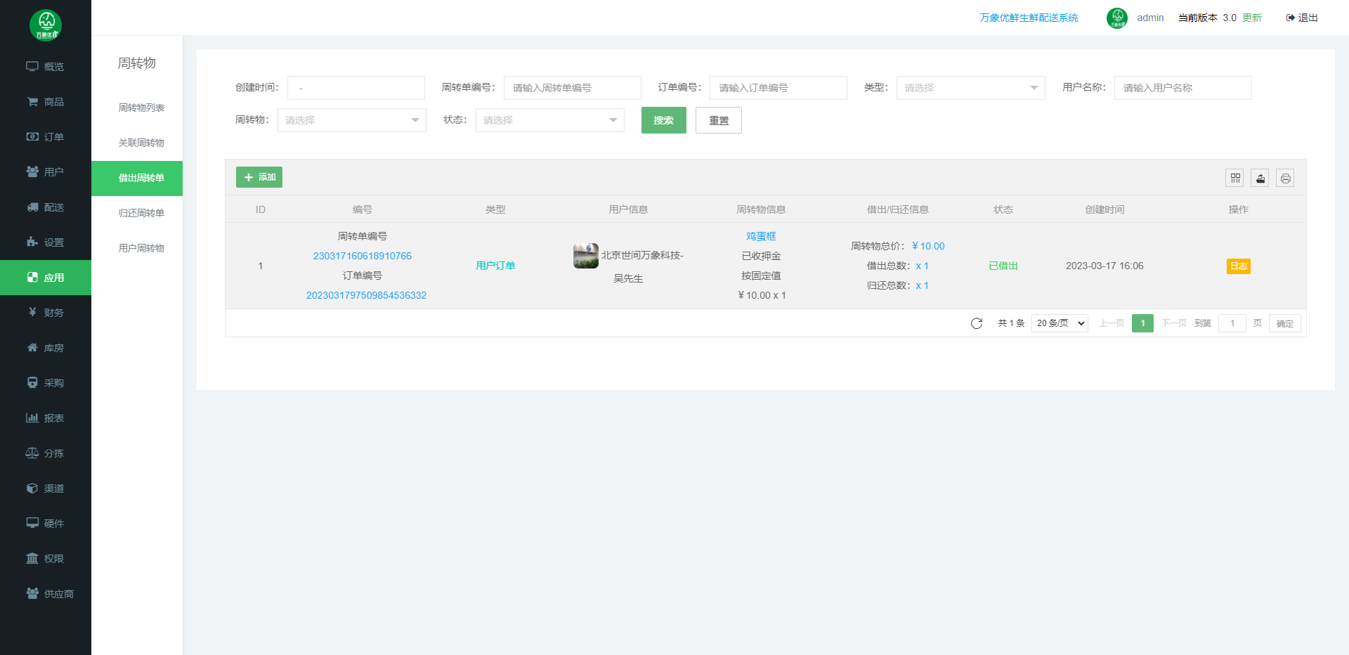This screenshot has height=655, width=1349.
Task: Click 下一页 next page
Action: (x=1174, y=323)
